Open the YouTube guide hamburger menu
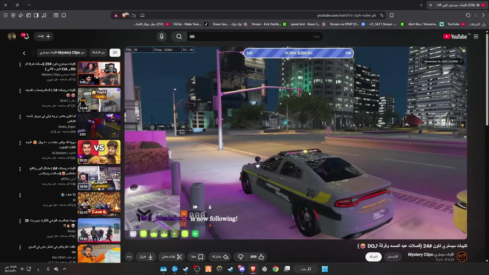Image resolution: width=489 pixels, height=275 pixels. pyautogui.click(x=476, y=36)
